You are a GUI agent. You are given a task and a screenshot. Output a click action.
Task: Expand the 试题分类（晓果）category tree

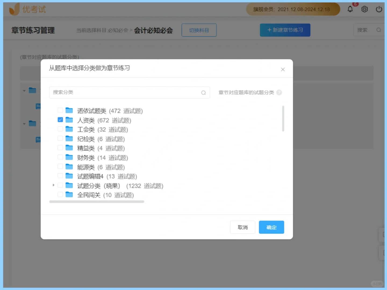(53, 185)
